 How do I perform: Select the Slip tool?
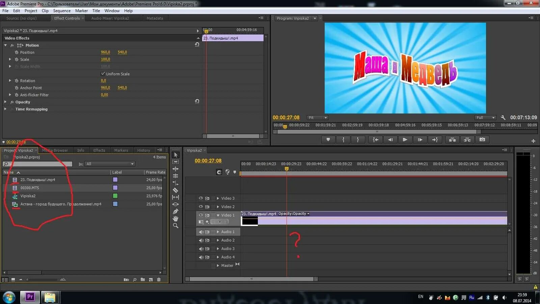coord(175,197)
